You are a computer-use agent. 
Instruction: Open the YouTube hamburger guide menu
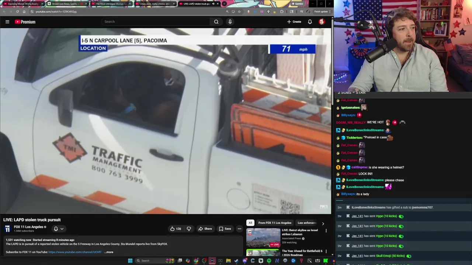(7, 22)
